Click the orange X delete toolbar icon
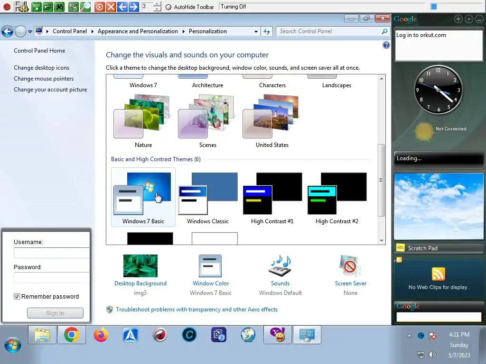Image resolution: width=486 pixels, height=364 pixels. (x=111, y=7)
